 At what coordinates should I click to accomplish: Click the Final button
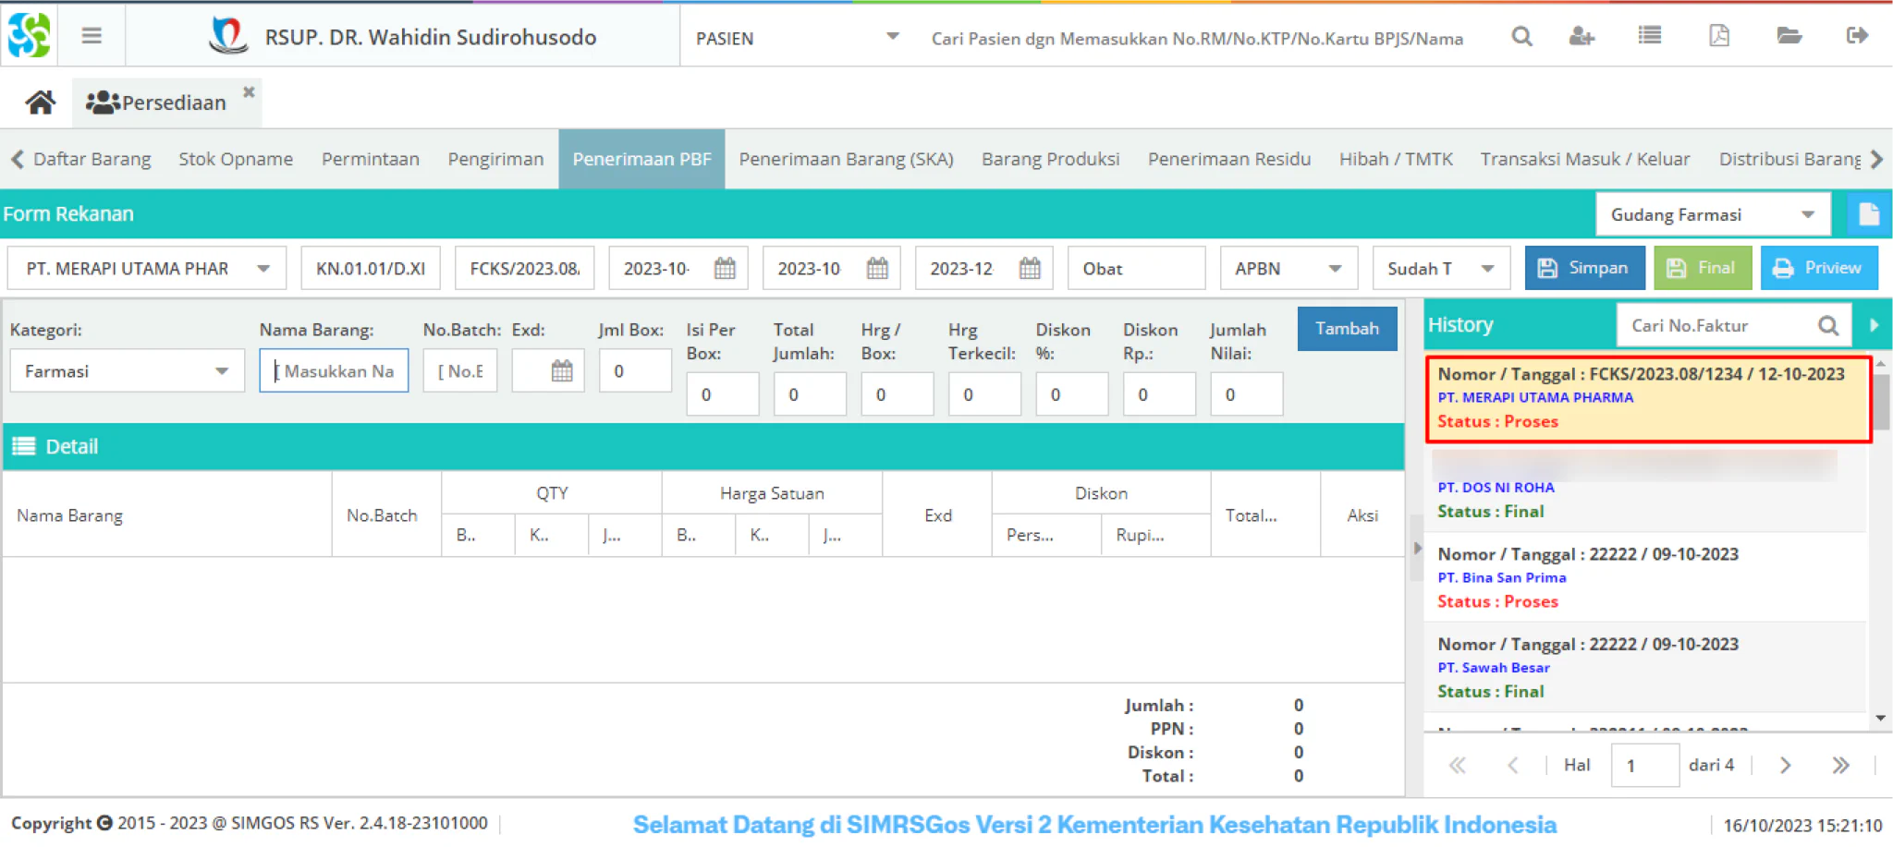[x=1703, y=268]
